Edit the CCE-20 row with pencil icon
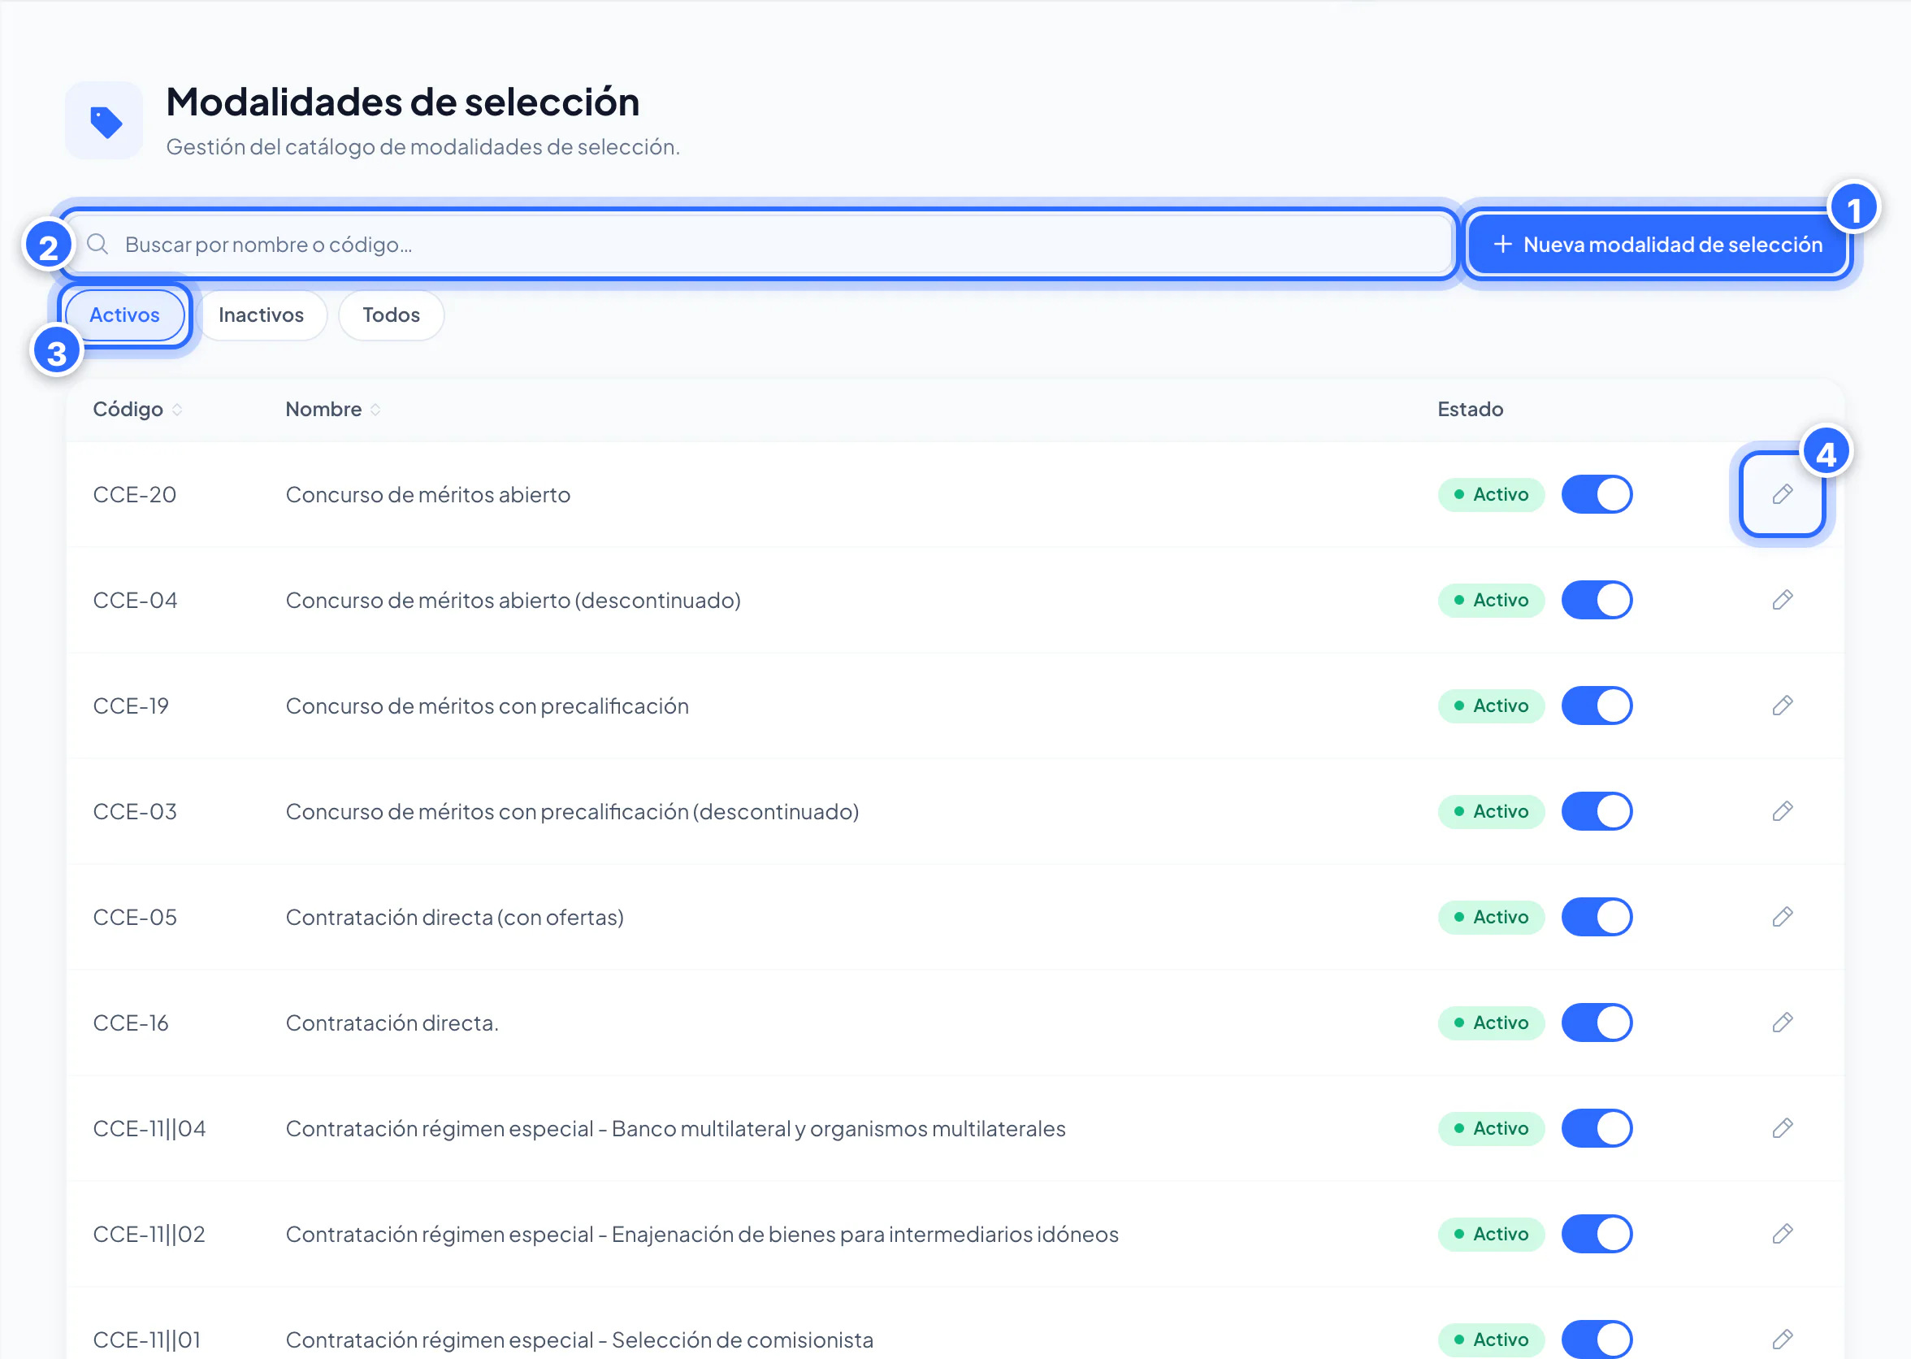Viewport: 1911px width, 1359px height. pyautogui.click(x=1781, y=494)
